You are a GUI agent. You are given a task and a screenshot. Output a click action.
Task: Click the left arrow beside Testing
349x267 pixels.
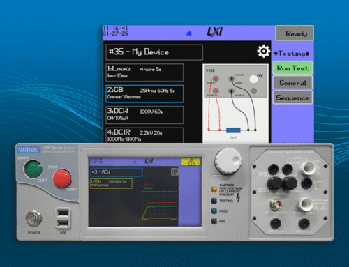276,54
